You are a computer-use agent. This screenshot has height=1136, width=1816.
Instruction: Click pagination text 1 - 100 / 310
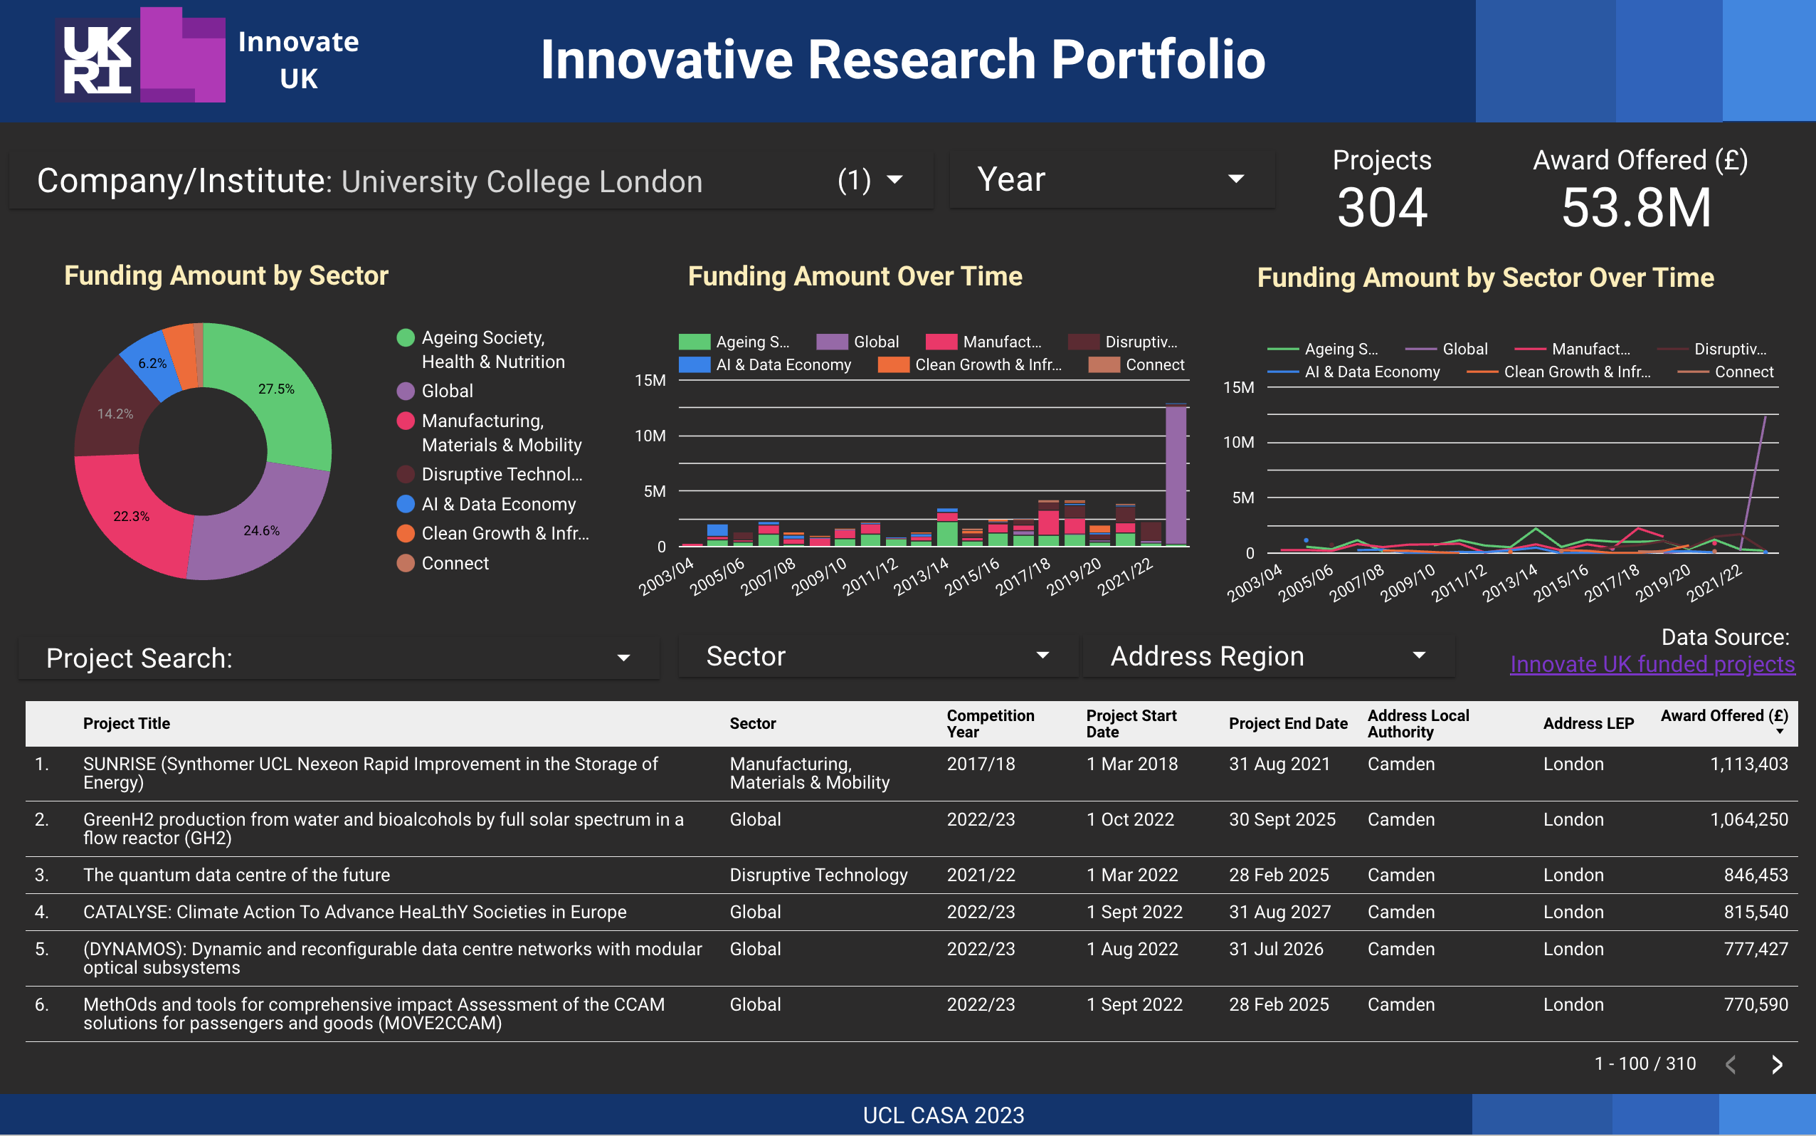(1645, 1063)
